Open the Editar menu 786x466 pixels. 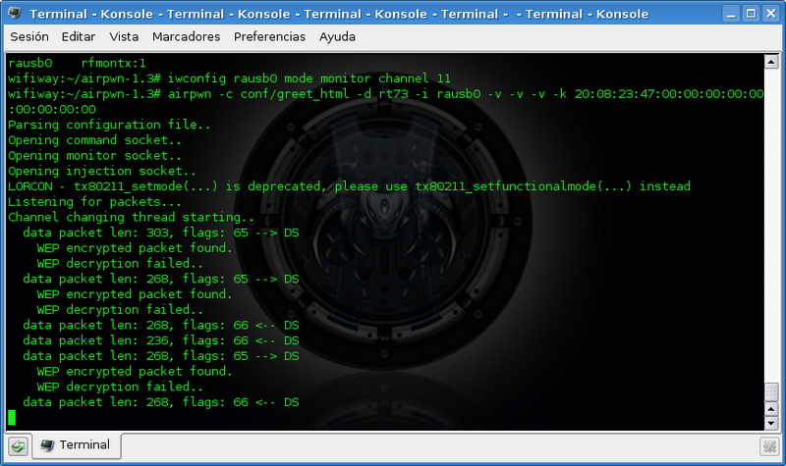click(x=79, y=36)
